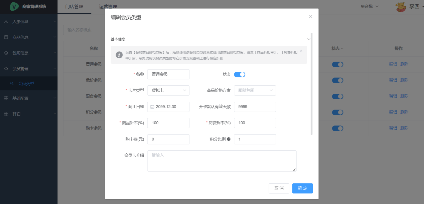Click 删除 link for 购卡会员 row
The width and height of the screenshot is (424, 204).
pyautogui.click(x=404, y=128)
